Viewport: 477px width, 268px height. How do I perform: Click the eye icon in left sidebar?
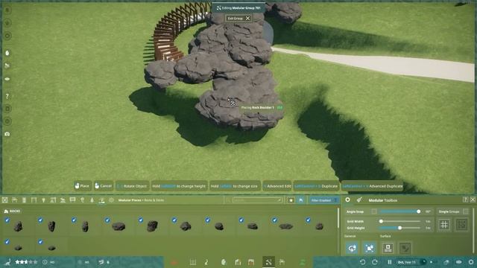click(7, 79)
